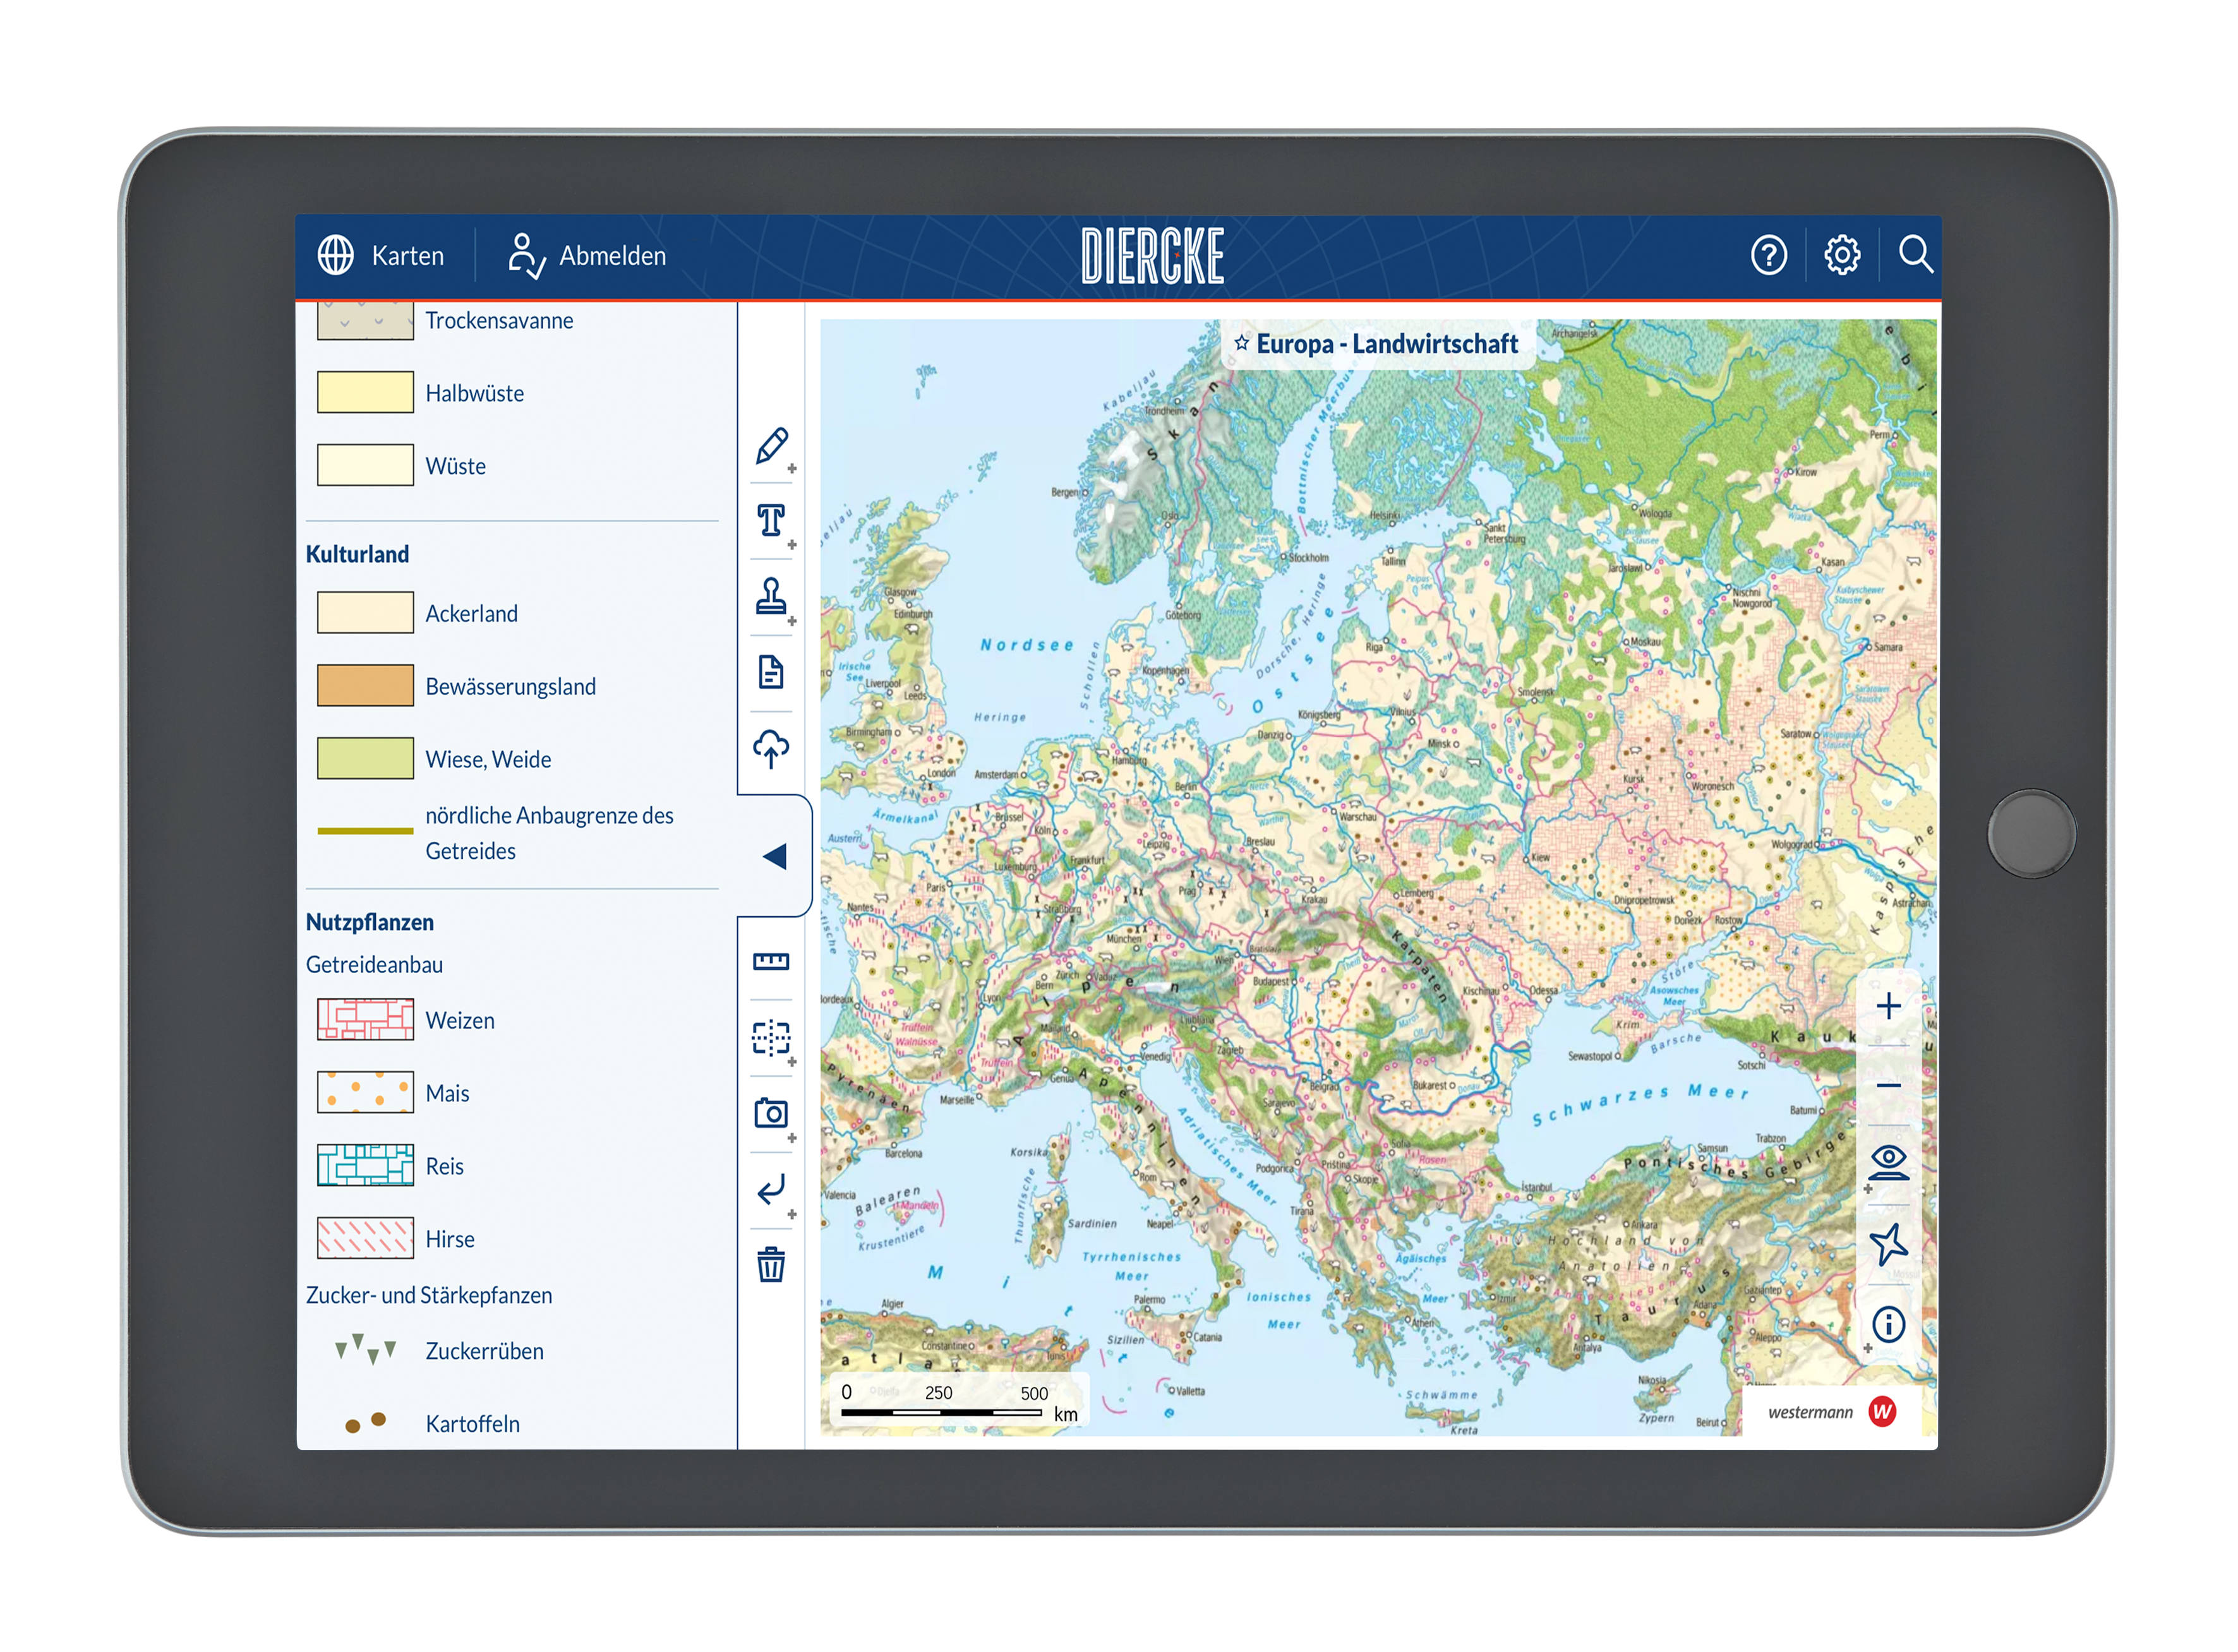Select the area selection tool

click(771, 1039)
